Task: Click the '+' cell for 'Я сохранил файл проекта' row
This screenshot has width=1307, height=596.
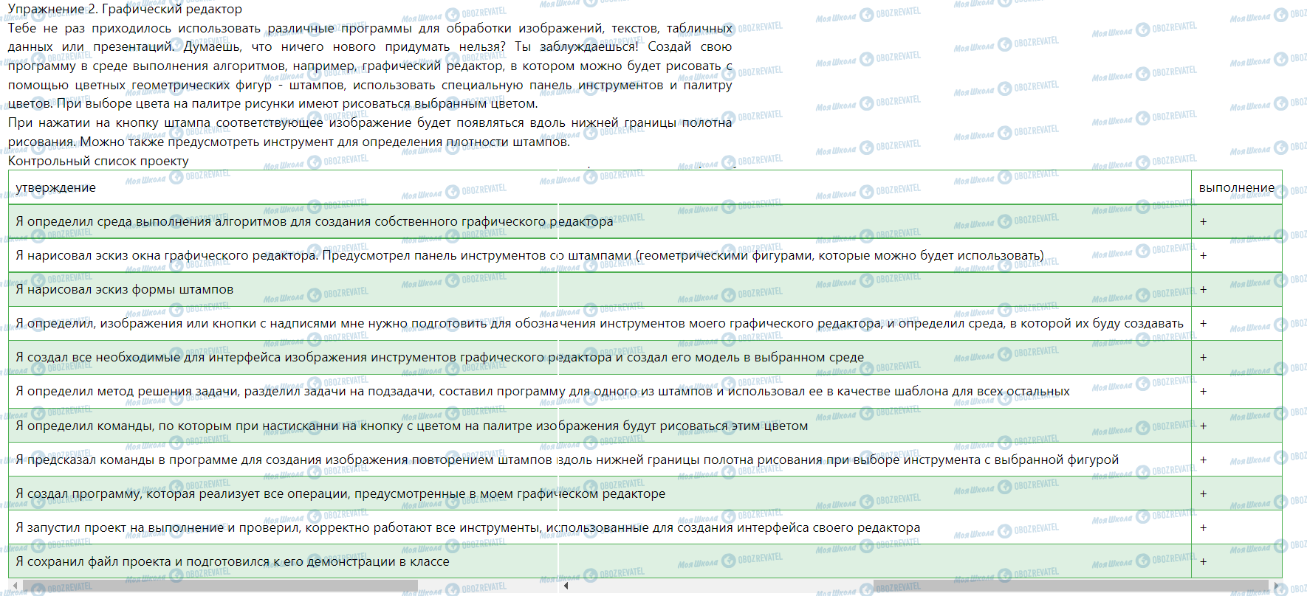Action: coord(1236,561)
